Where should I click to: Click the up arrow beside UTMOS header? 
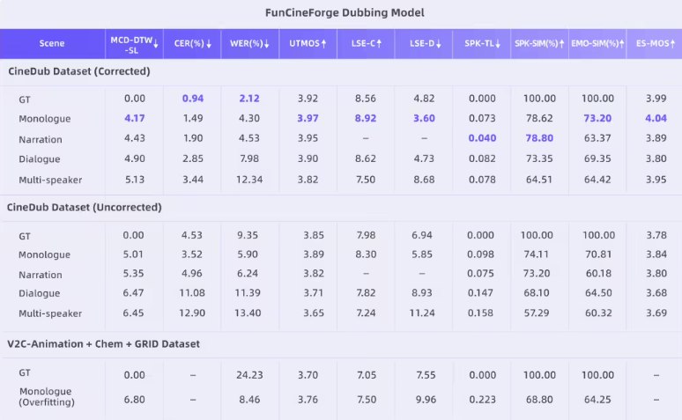[x=324, y=42]
